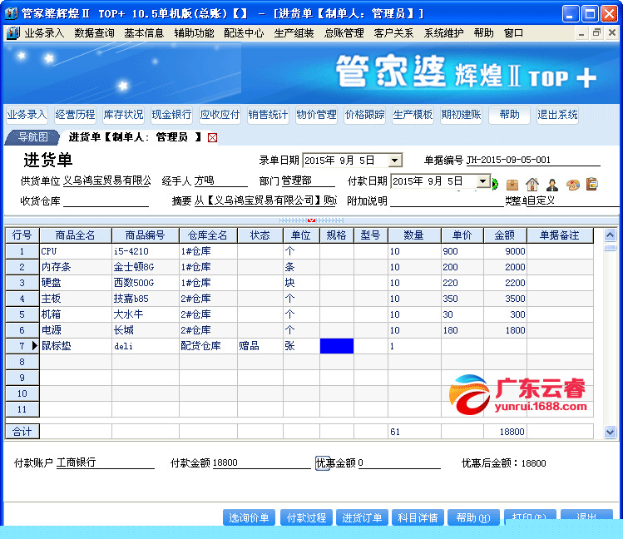Click the 帮助(H) button at bottom
Image resolution: width=623 pixels, height=539 pixels.
(x=473, y=517)
